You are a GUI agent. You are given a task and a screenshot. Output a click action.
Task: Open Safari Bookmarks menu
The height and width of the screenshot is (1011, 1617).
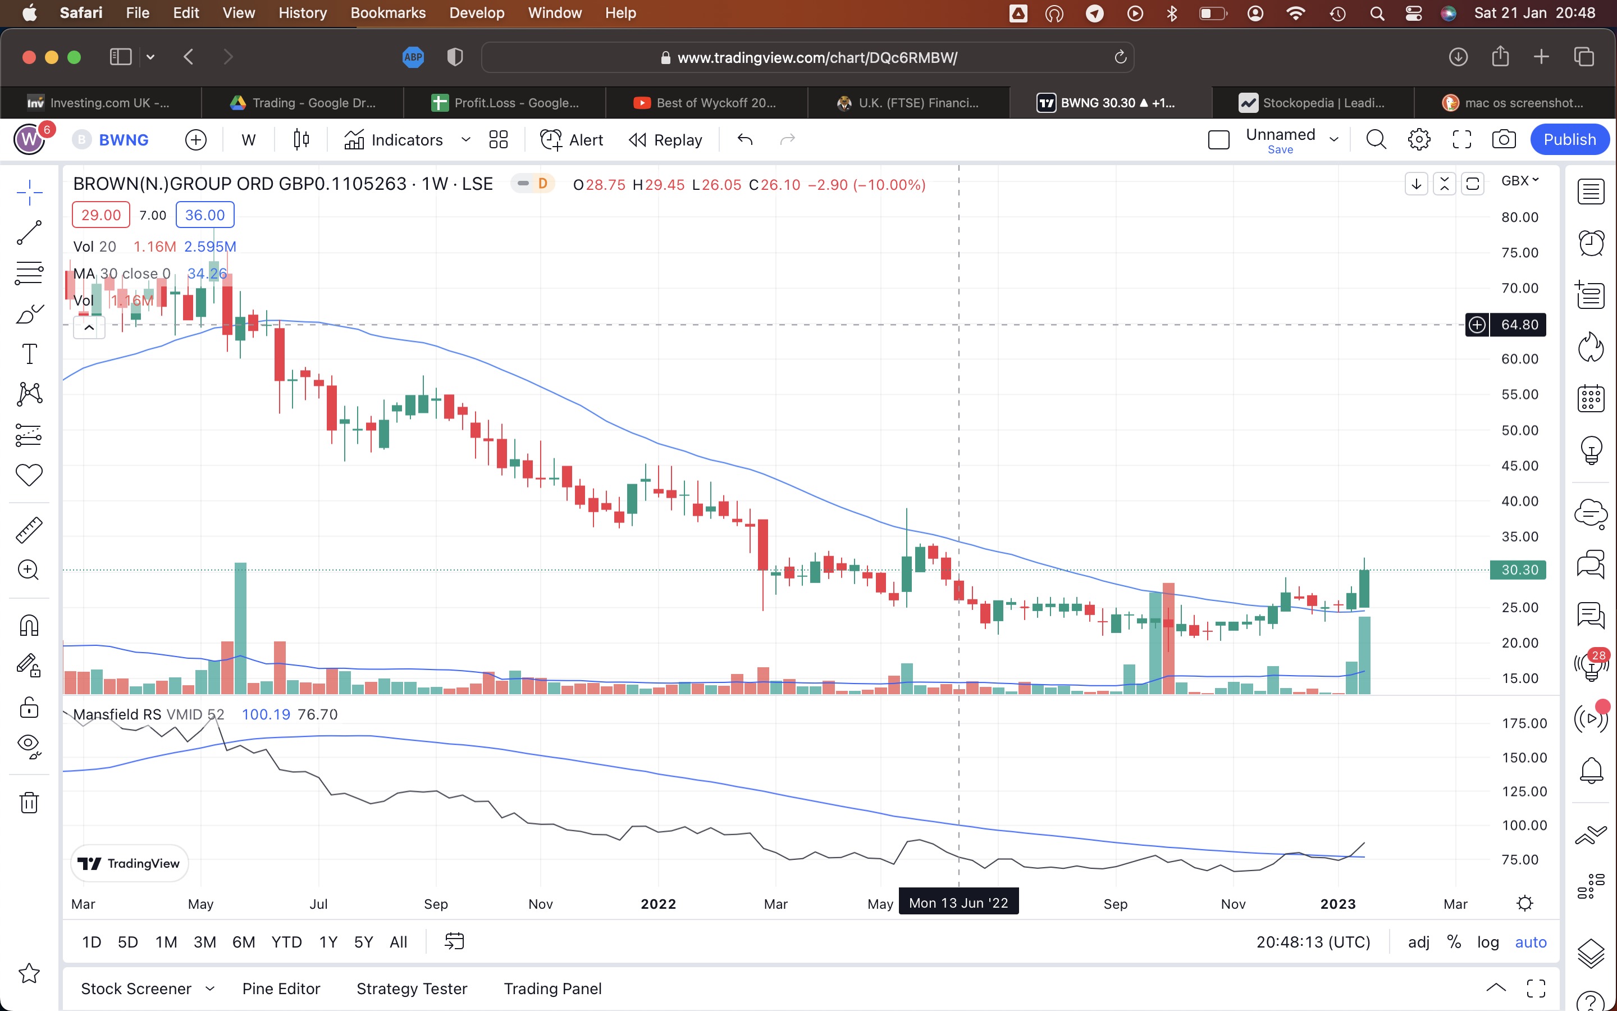point(387,13)
